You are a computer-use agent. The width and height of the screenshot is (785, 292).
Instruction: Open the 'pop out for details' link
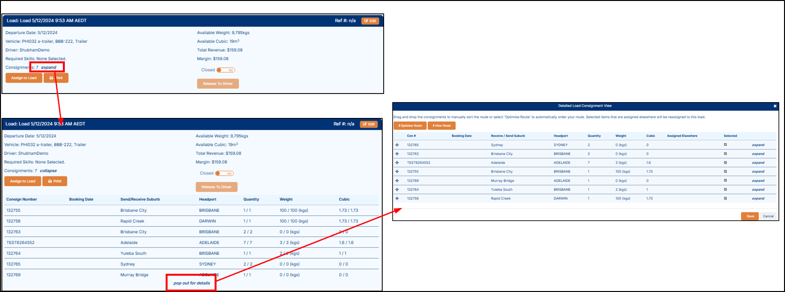point(192,283)
